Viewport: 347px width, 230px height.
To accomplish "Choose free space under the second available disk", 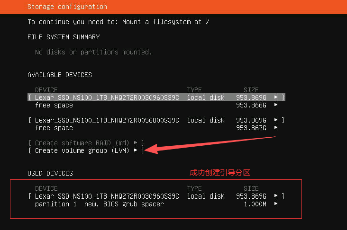I will (54, 128).
